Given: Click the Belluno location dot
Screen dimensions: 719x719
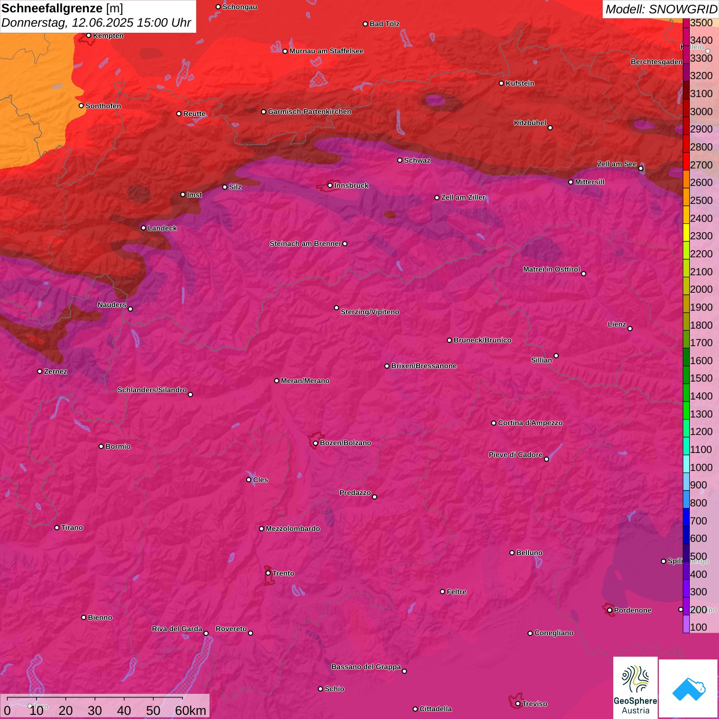Looking at the screenshot, I should point(512,553).
